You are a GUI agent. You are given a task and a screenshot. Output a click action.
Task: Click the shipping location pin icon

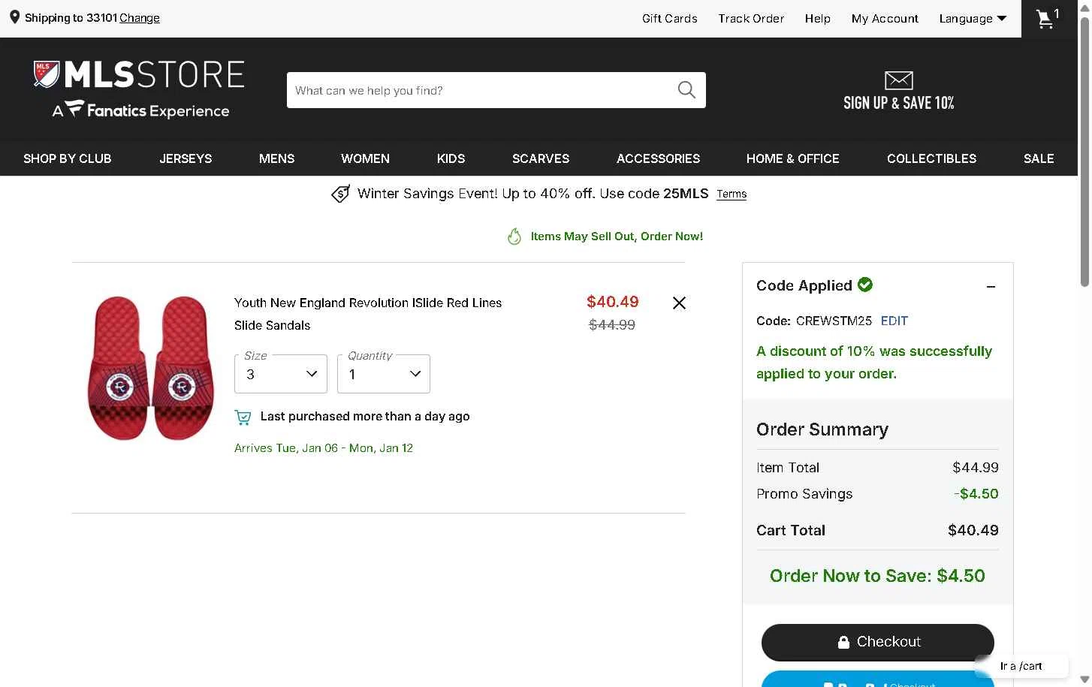14,17
